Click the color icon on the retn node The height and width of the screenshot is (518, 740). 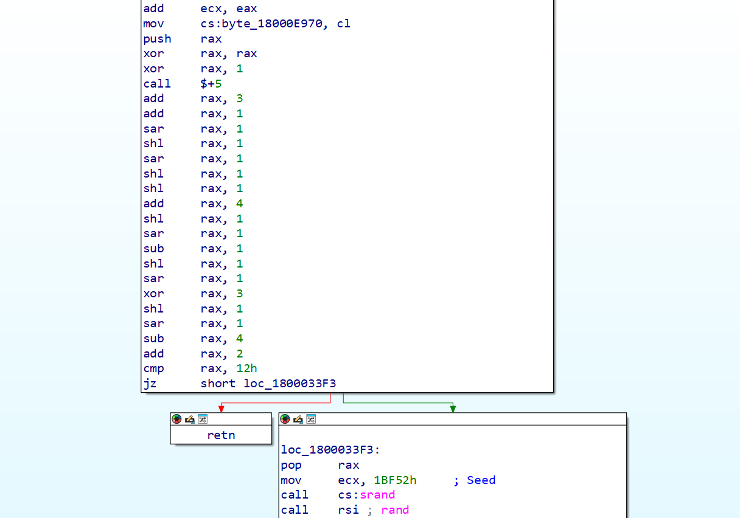[176, 419]
